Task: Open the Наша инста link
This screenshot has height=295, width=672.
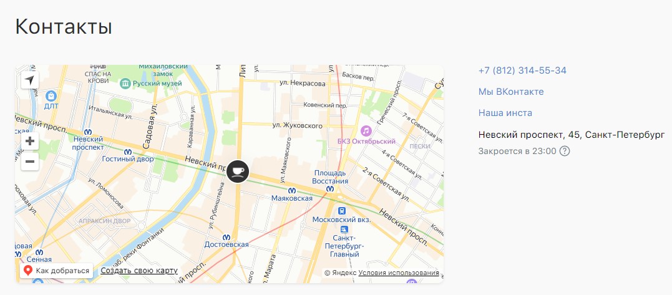Action: click(x=505, y=113)
